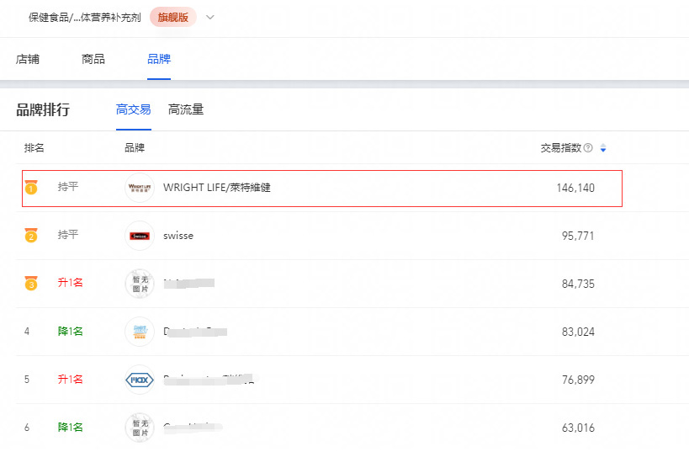Screen dimensions: 689x452
Task: Select the 高交易 ranking tab
Action: [134, 109]
